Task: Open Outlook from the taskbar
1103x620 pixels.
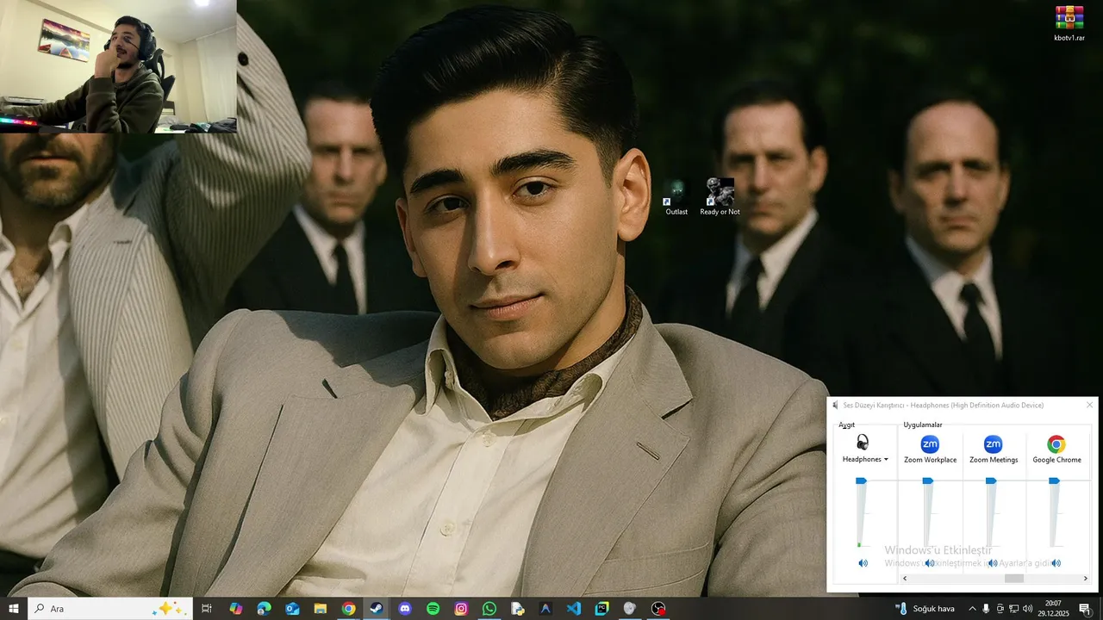Action: tap(292, 609)
